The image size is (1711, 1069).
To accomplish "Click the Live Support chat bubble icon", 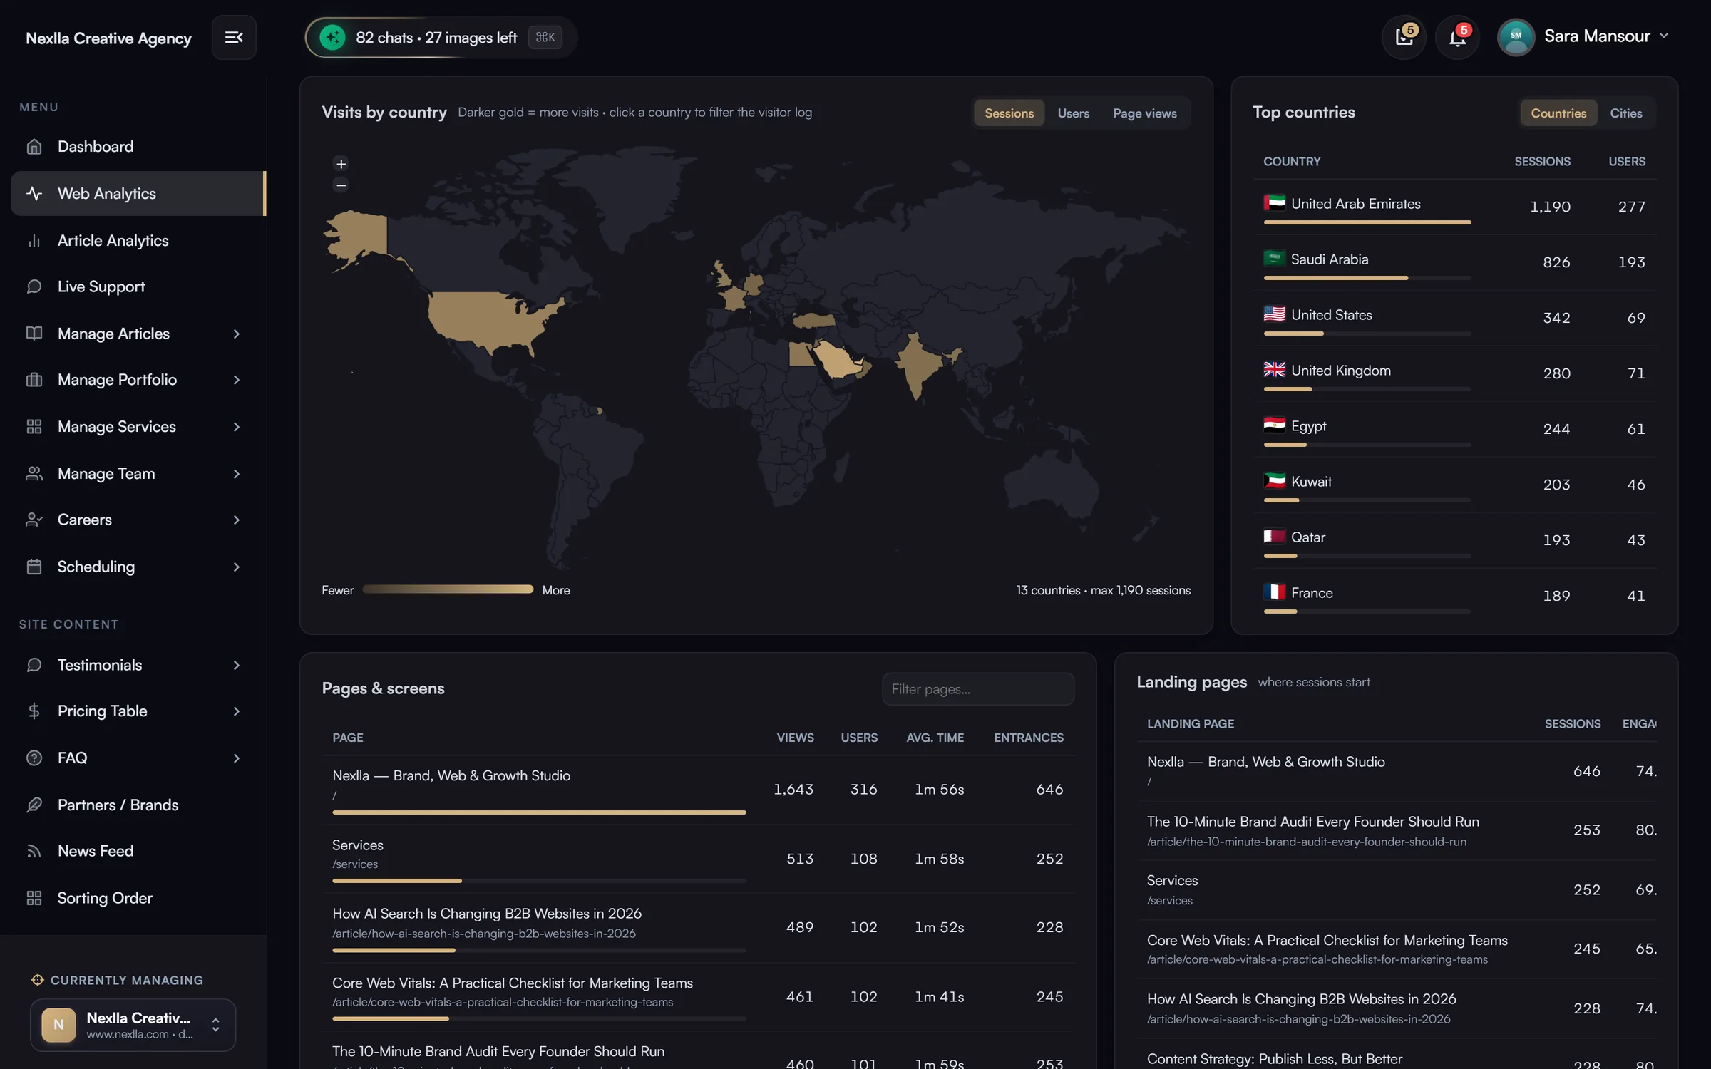I will pyautogui.click(x=34, y=286).
